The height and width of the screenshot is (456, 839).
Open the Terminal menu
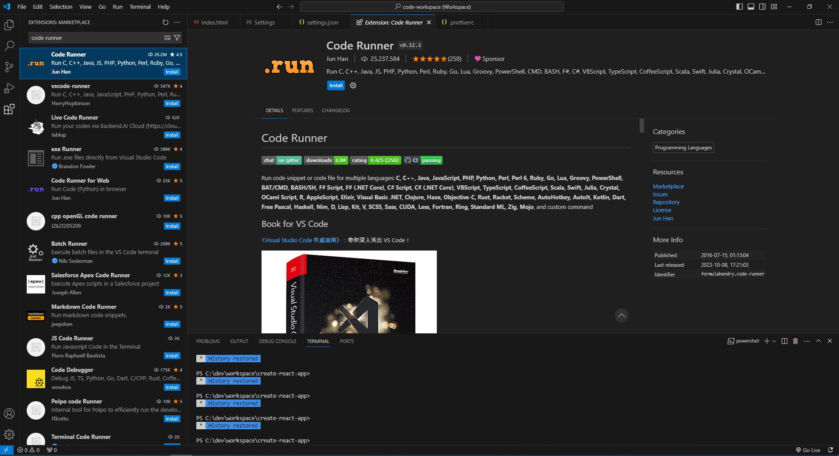[140, 7]
